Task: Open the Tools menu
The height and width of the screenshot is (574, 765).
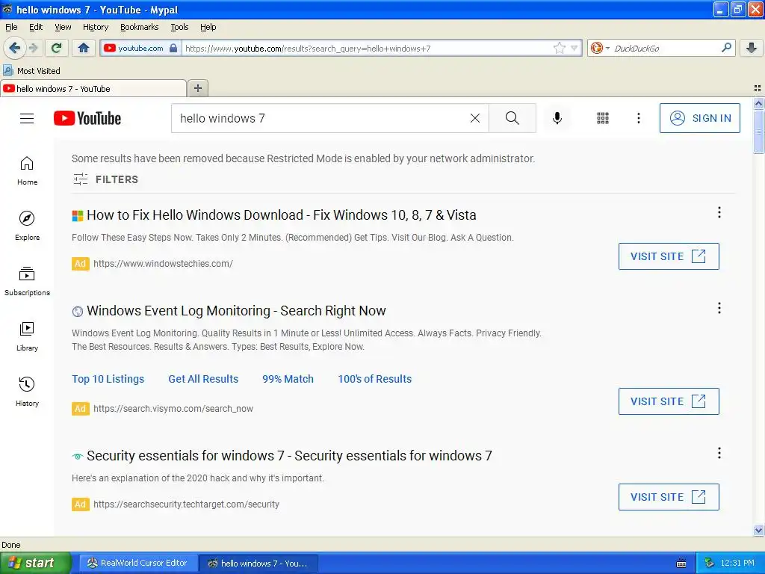Action: coord(179,27)
